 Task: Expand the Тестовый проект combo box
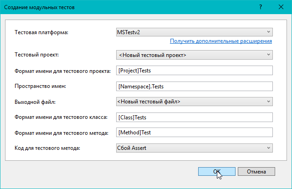click(x=194, y=55)
